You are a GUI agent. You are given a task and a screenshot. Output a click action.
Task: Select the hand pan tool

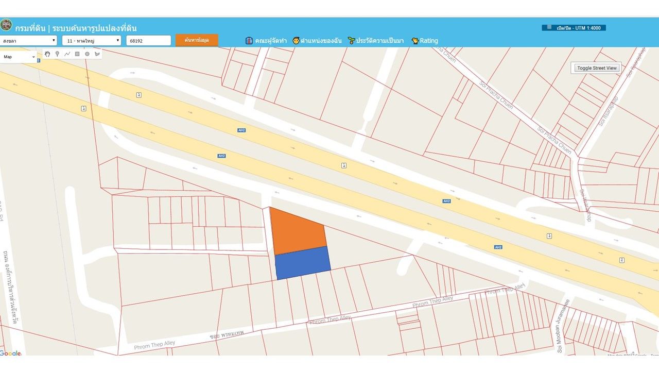47,54
